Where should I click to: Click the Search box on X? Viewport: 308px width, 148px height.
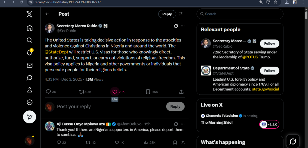[240, 14]
